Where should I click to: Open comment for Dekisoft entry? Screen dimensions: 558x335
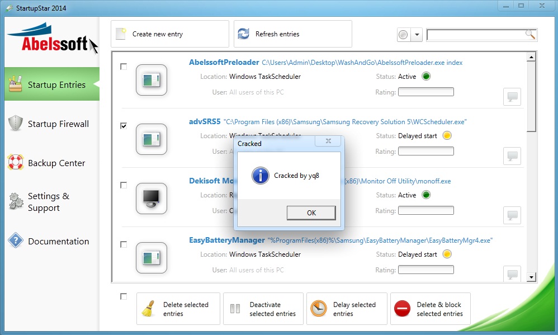512,215
